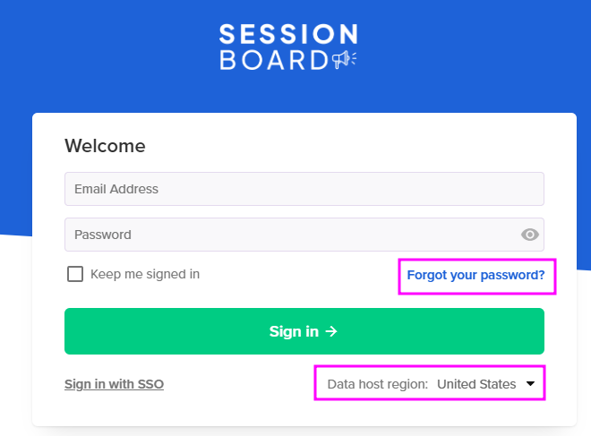Check the Keep me signed in checkbox
Screen dimensions: 591x436
pos(75,274)
